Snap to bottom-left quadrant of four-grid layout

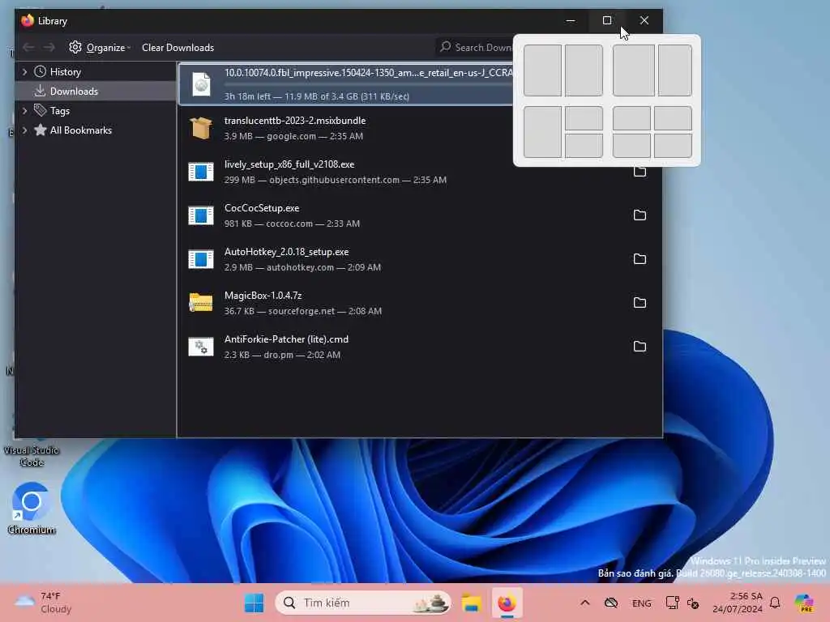(x=631, y=146)
